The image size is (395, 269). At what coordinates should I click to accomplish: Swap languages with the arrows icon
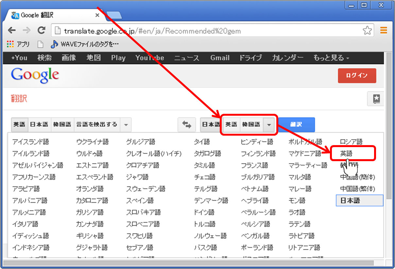pyautogui.click(x=187, y=125)
